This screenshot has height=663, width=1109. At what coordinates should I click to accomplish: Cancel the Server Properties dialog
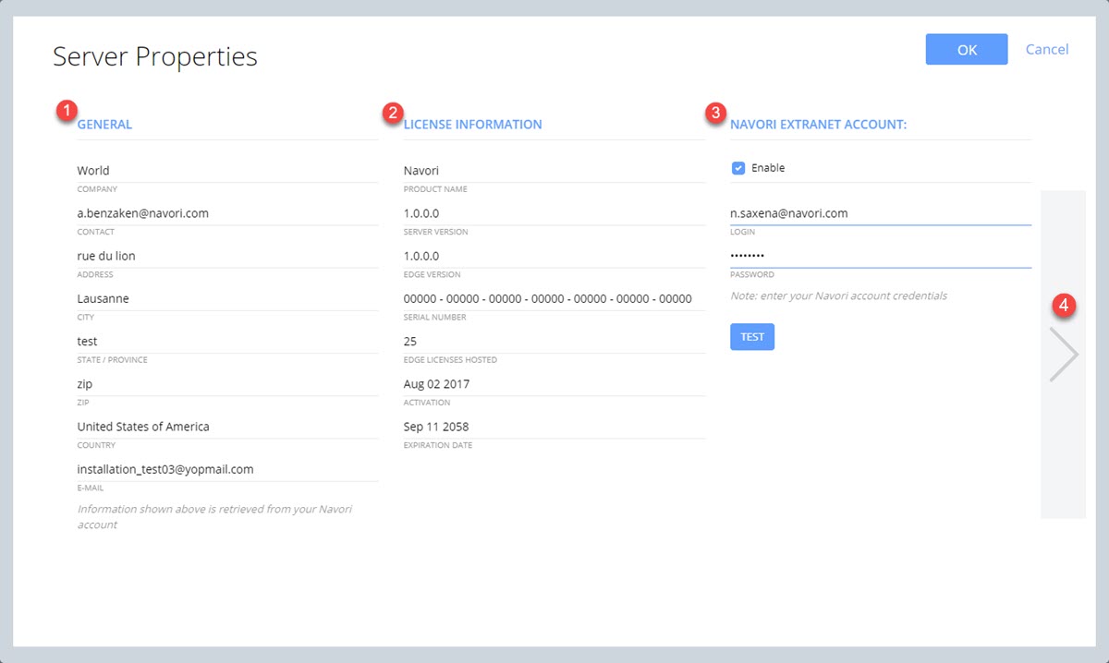[1047, 50]
